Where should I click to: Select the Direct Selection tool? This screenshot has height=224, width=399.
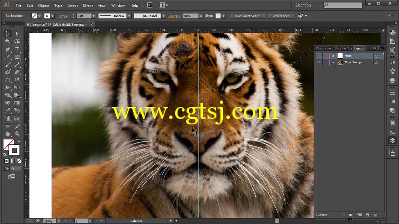[17, 33]
